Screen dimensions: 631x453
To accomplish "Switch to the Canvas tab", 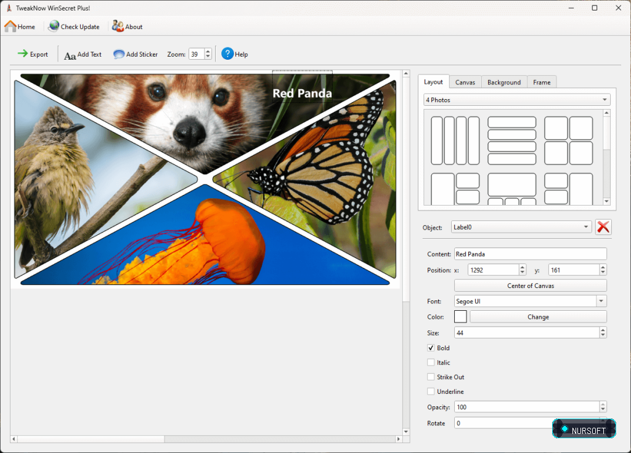I will 465,82.
